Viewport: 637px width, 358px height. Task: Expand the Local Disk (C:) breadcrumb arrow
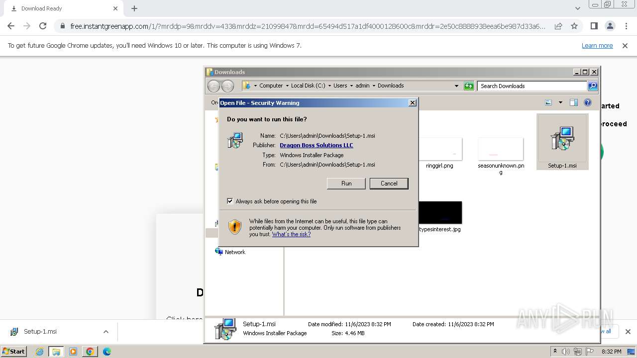tap(329, 86)
